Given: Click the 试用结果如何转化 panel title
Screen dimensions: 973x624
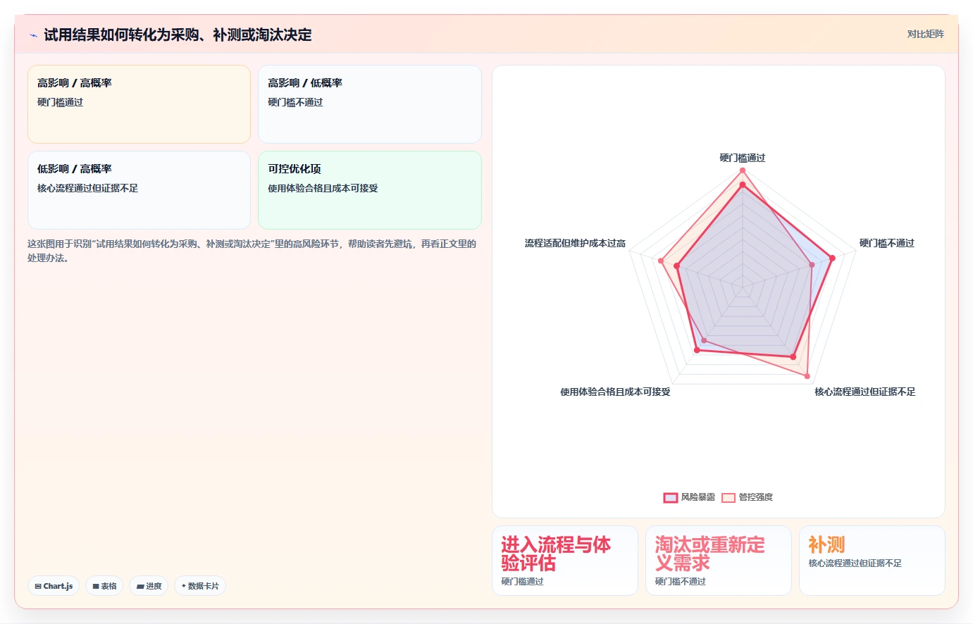Looking at the screenshot, I should (178, 35).
